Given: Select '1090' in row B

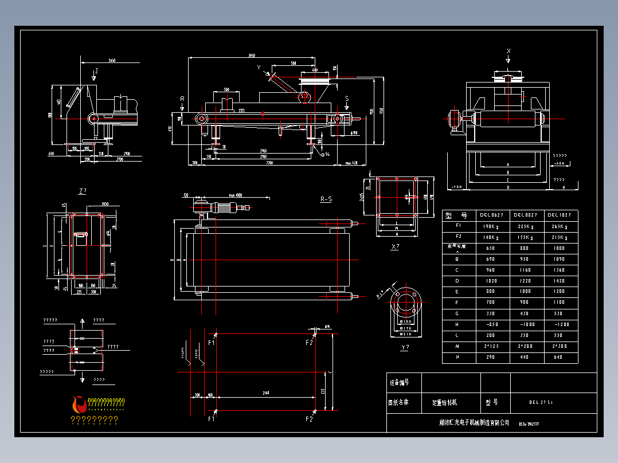Looking at the screenshot, I should [x=559, y=259].
